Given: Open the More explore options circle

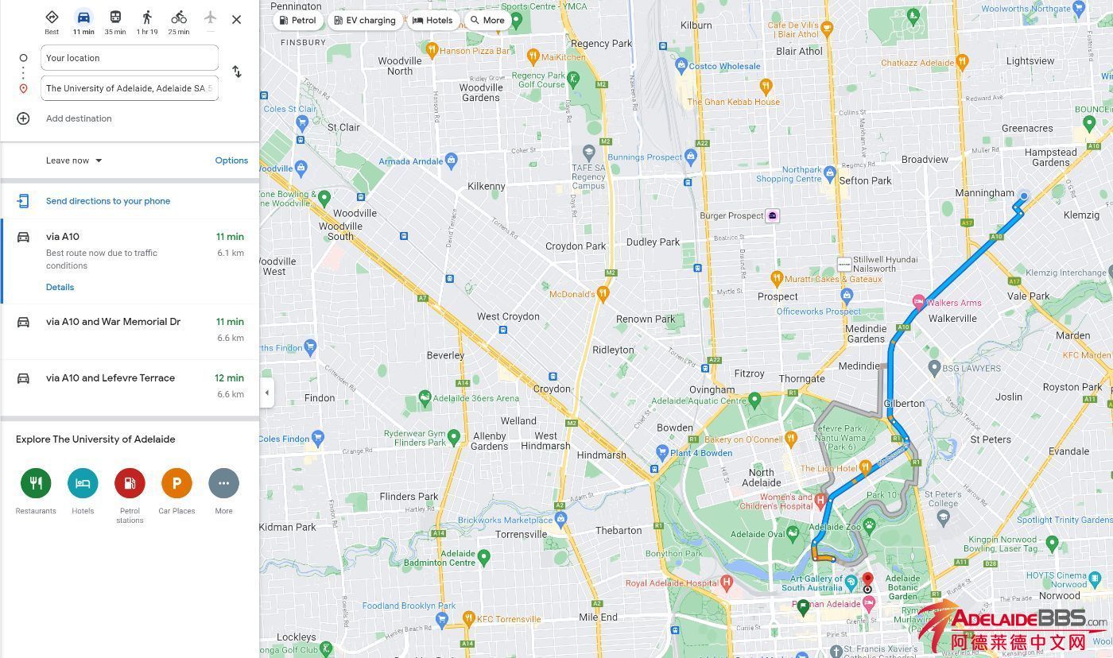Looking at the screenshot, I should (223, 483).
